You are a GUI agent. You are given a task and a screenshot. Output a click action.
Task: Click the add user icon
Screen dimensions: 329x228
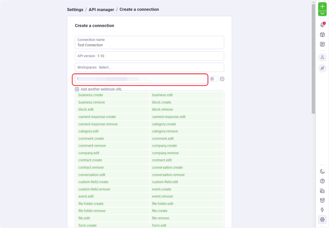(x=322, y=57)
